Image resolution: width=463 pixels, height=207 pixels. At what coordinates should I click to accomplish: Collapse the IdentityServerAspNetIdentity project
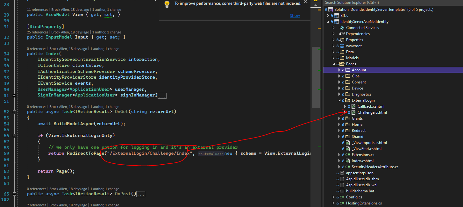(328, 22)
